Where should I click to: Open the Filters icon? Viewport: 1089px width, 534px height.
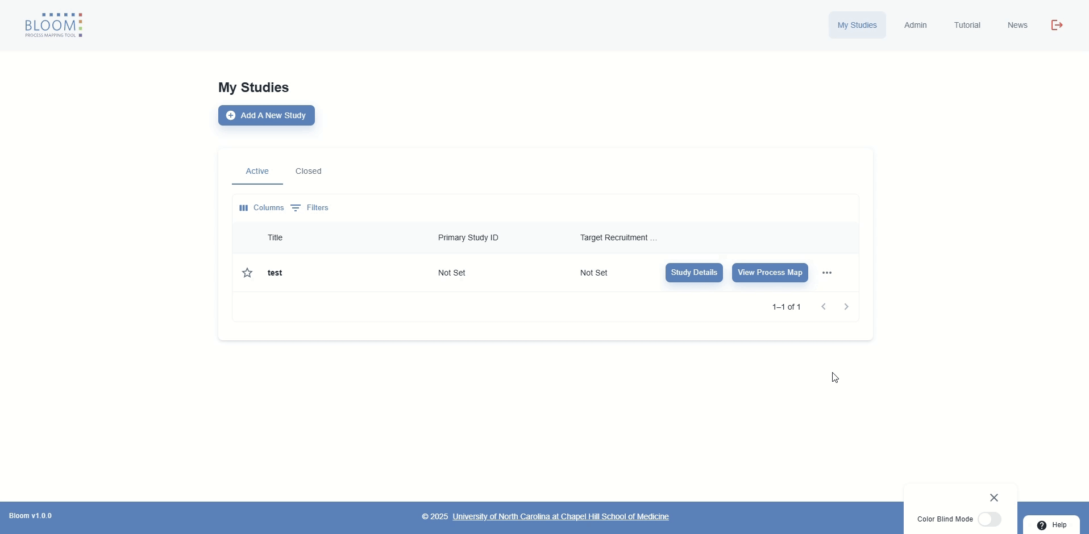click(x=295, y=208)
